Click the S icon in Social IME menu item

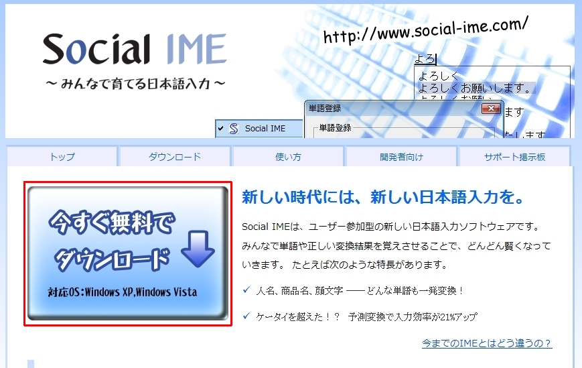234,129
